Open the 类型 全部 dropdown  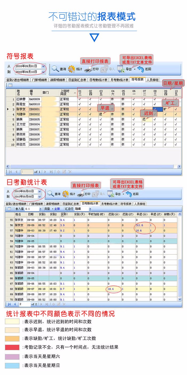(52, 209)
